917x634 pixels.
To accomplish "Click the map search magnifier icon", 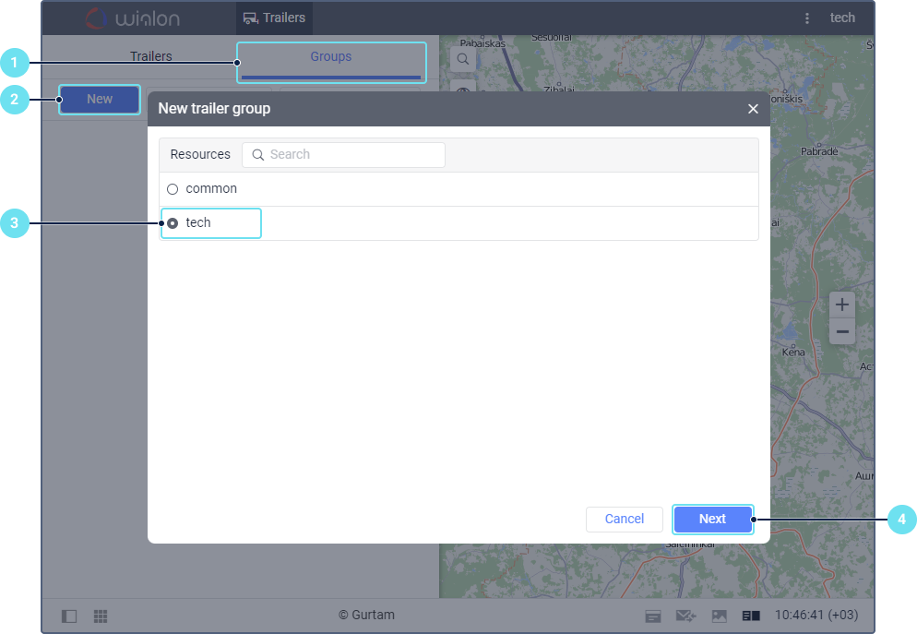I will 463,59.
